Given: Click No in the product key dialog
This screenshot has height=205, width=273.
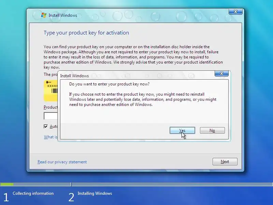Looking at the screenshot, I should click(x=212, y=131).
